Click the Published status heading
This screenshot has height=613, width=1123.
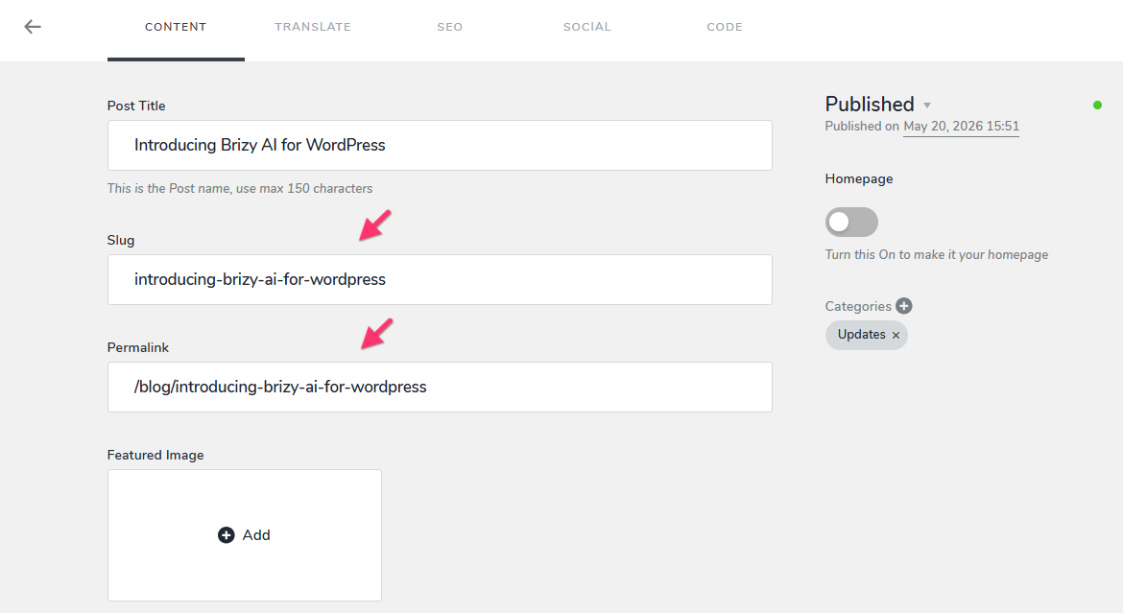click(870, 105)
